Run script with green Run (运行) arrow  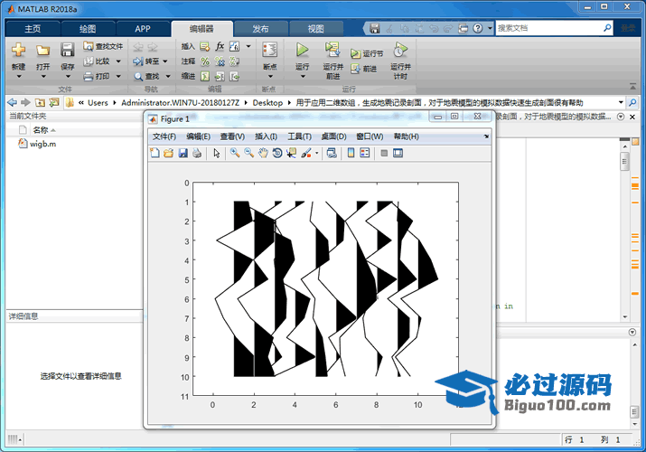pyautogui.click(x=303, y=50)
